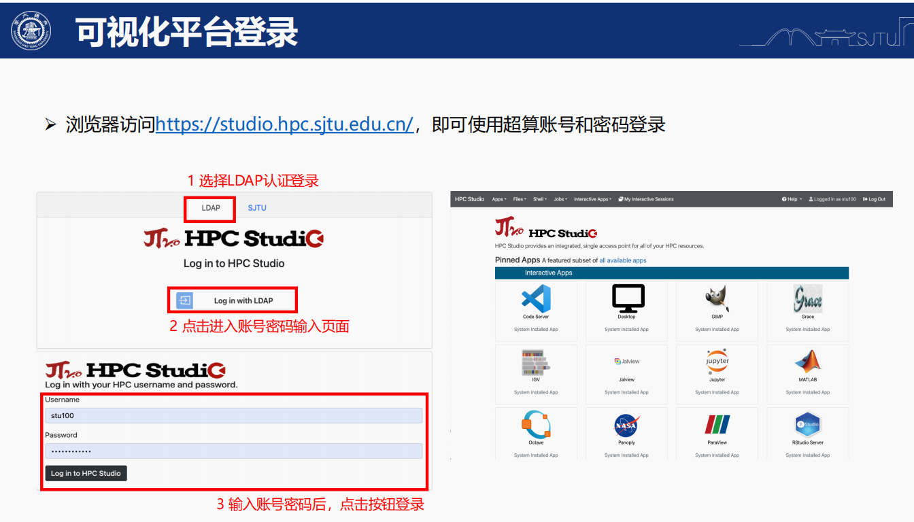This screenshot has height=522, width=914.
Task: Open the MATLAB app icon
Action: 807,362
